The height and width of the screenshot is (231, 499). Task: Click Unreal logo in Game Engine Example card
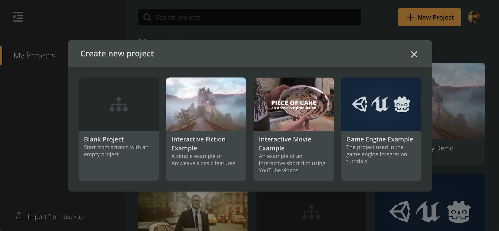pos(380,104)
